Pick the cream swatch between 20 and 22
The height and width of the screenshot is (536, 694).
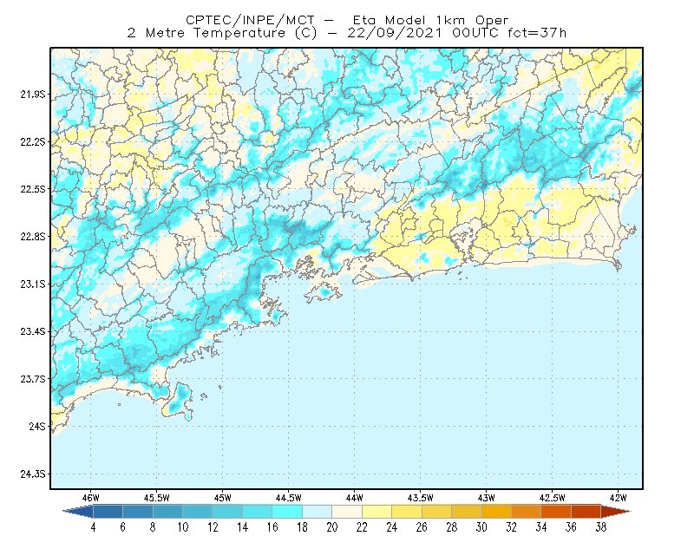pyautogui.click(x=347, y=512)
